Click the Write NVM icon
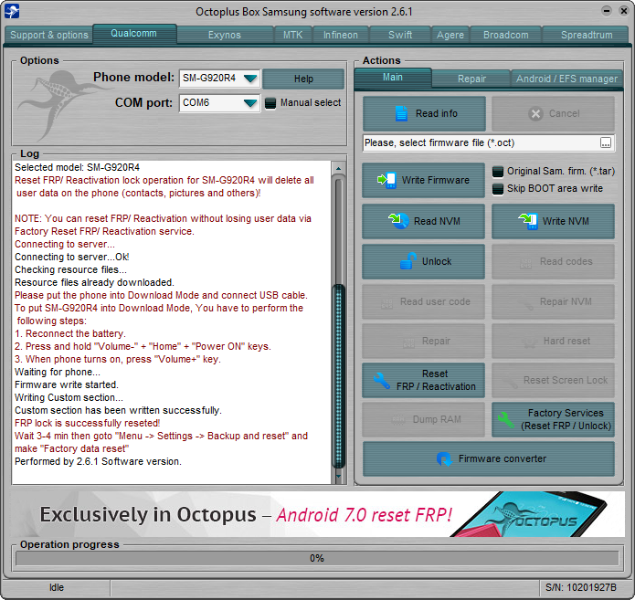This screenshot has width=635, height=600. pos(528,221)
